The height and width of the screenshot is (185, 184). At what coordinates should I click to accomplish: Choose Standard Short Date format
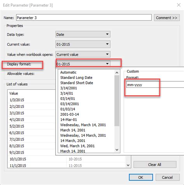pyautogui.click(x=76, y=83)
